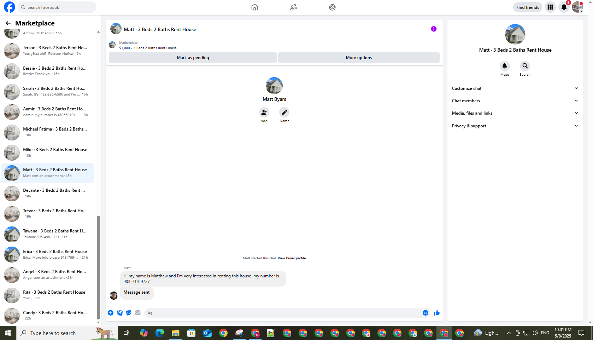593x340 pixels.
Task: Go back using the Marketplace arrow
Action: pyautogui.click(x=8, y=23)
